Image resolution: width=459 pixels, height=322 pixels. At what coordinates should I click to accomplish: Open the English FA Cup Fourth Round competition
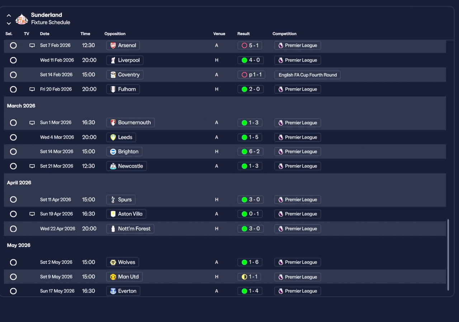(x=307, y=75)
